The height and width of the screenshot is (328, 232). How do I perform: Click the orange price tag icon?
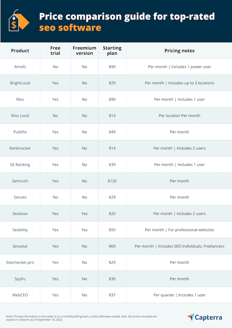18,21
